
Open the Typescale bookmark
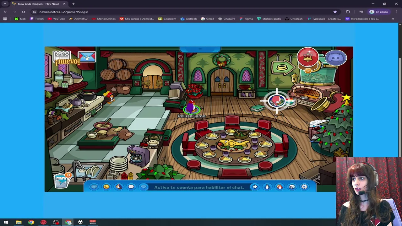point(324,19)
